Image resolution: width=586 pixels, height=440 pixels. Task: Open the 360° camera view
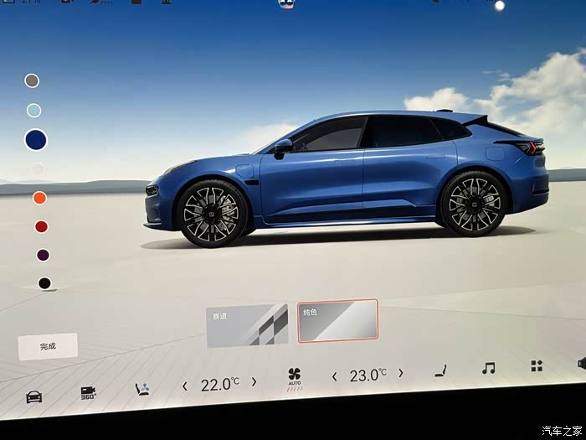[88, 392]
